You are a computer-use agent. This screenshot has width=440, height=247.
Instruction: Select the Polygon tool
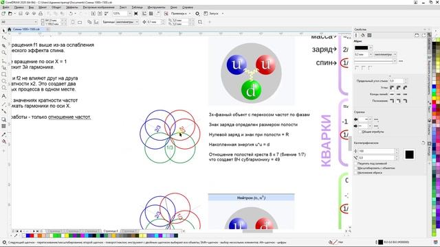[3, 89]
